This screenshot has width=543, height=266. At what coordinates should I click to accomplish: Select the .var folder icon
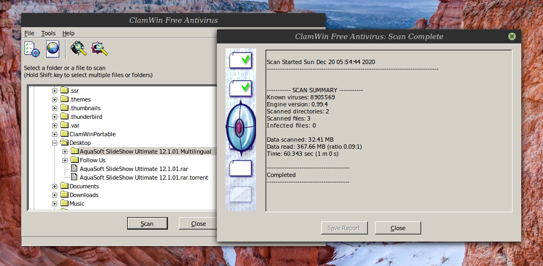pos(65,125)
